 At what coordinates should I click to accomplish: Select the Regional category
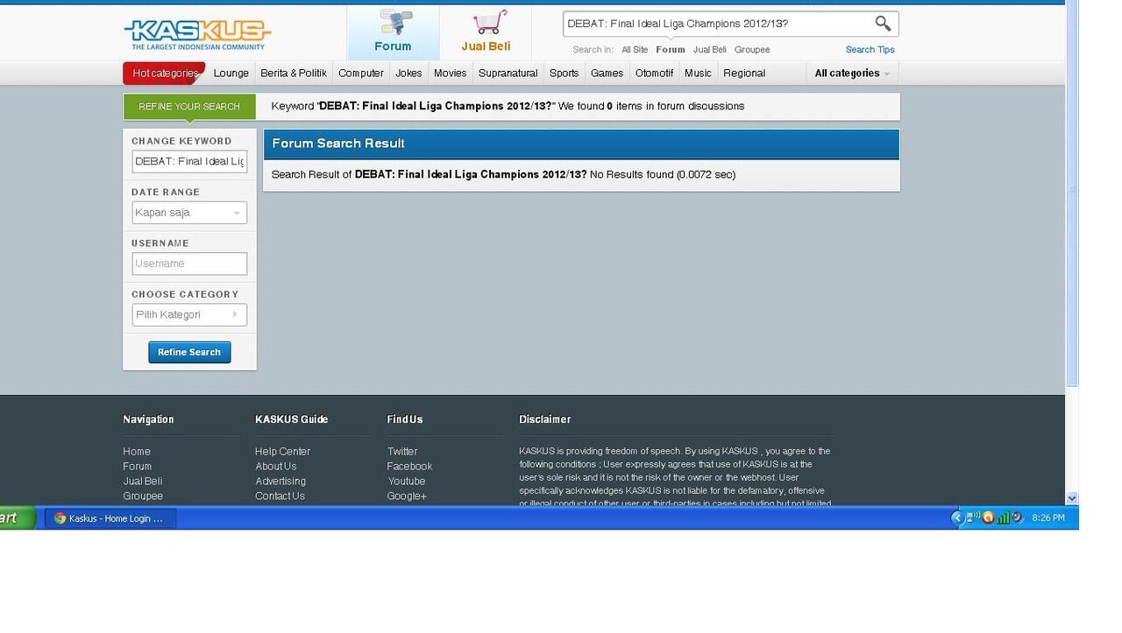tap(744, 74)
